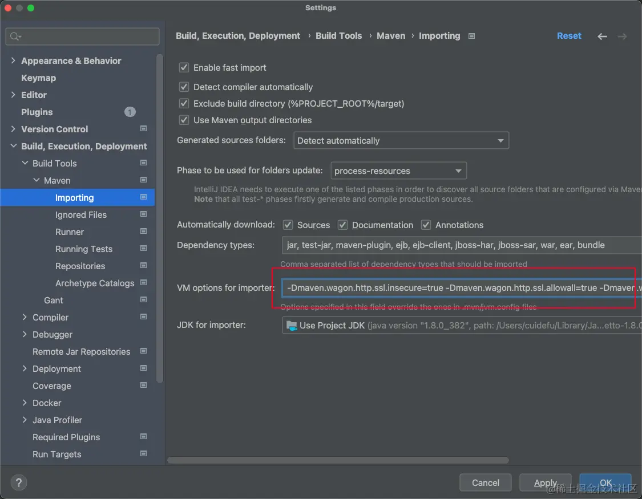Expand Appearance & Behavior section
Screen dimensions: 642x499
(x=13, y=60)
